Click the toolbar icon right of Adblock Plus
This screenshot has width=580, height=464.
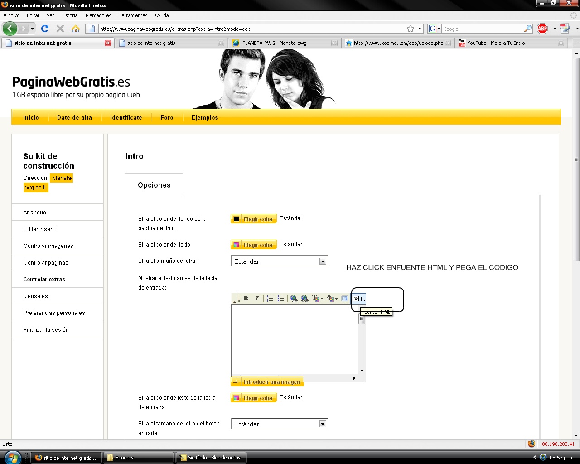pos(565,29)
